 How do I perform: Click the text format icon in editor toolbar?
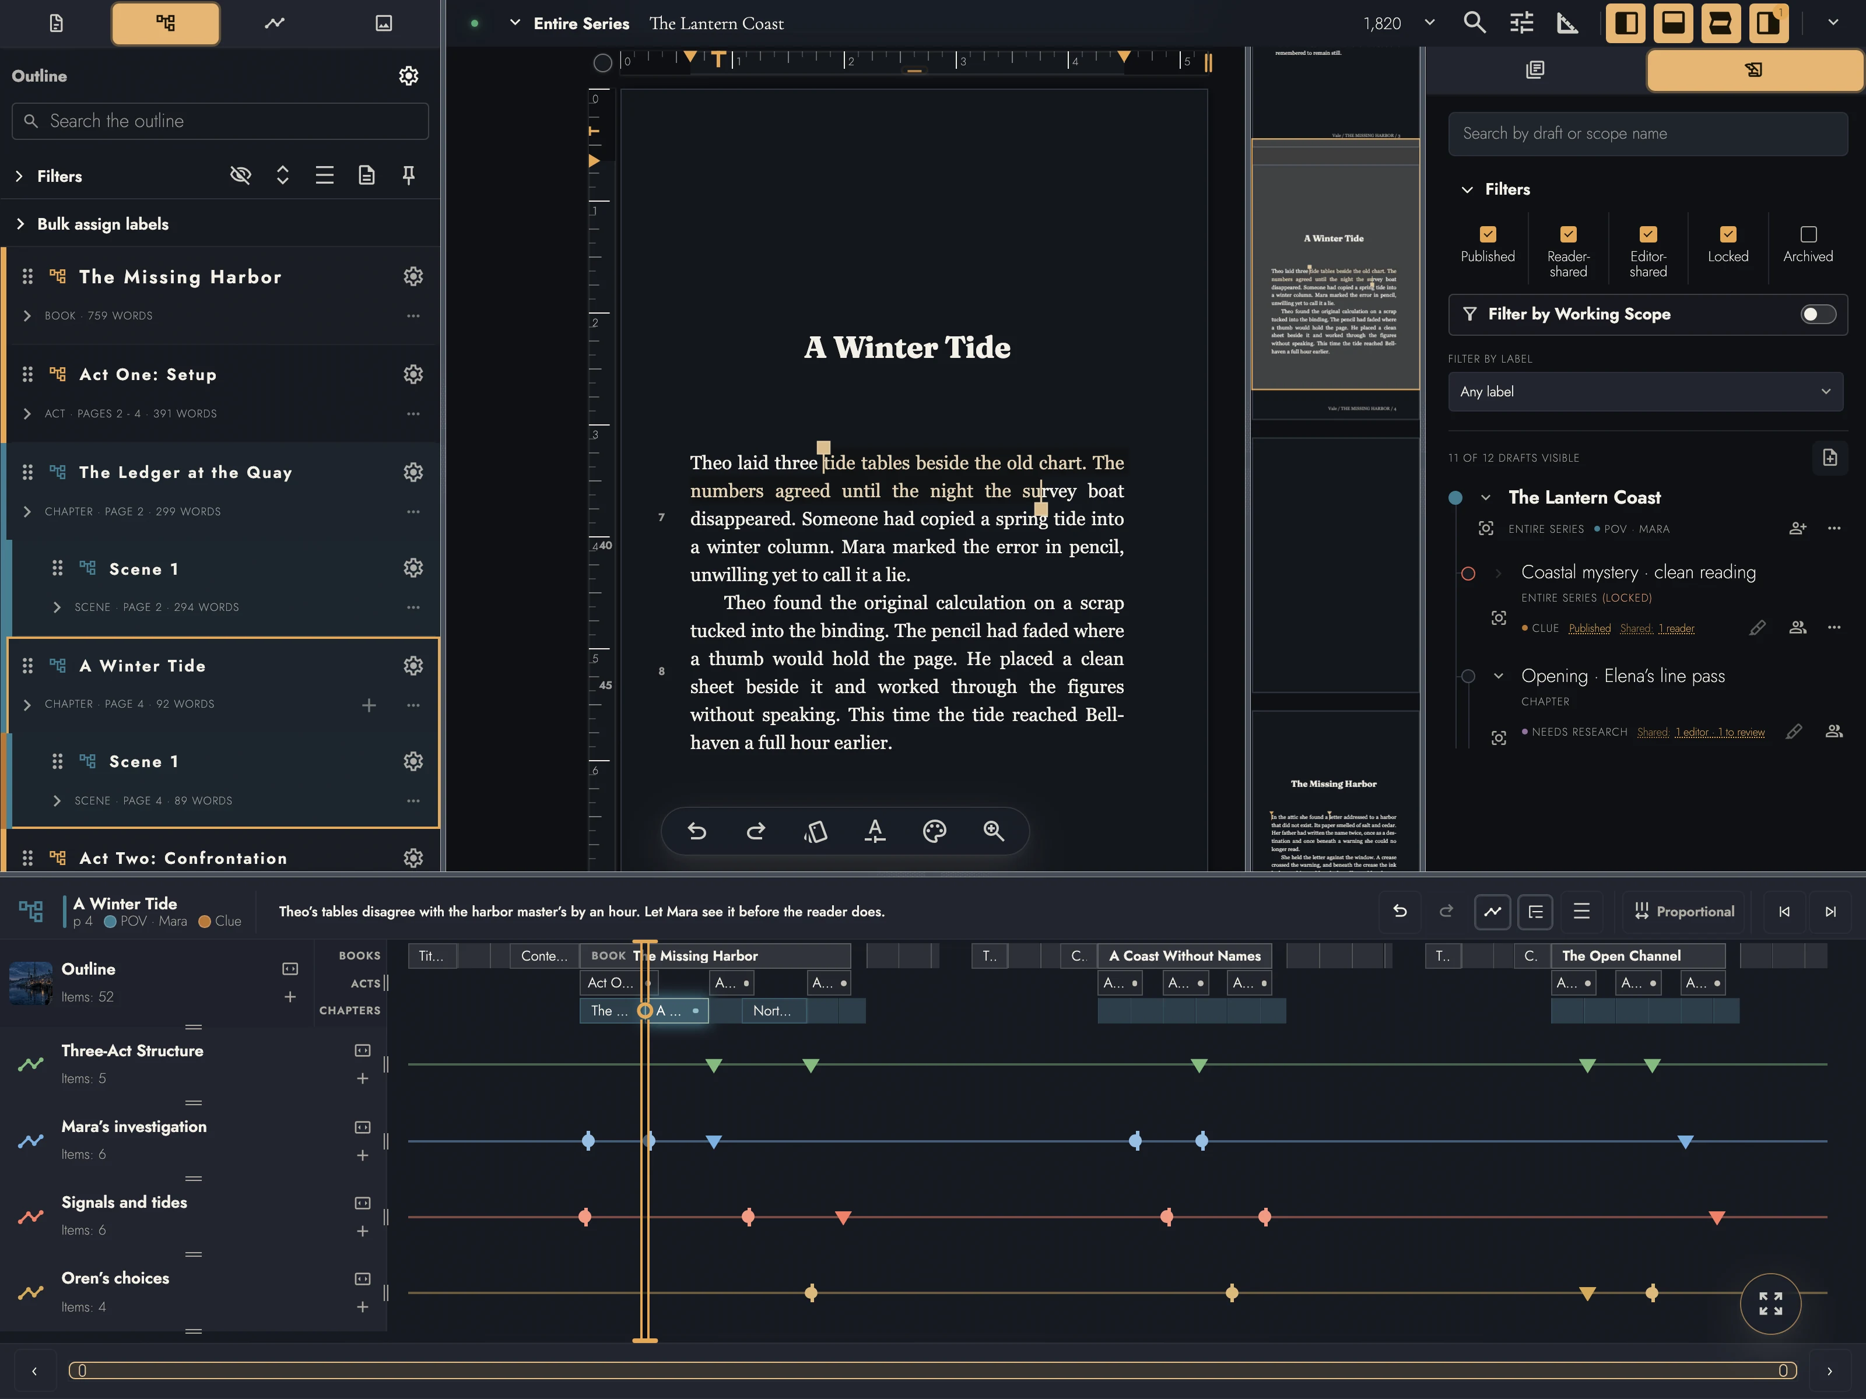(x=875, y=831)
